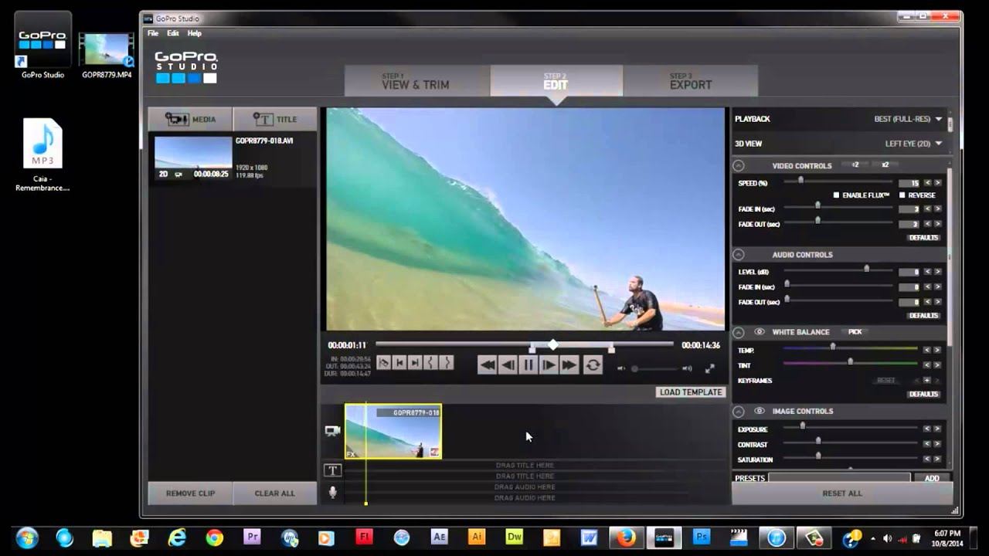989x556 pixels.
Task: Click the Clear All button
Action: [x=275, y=493]
